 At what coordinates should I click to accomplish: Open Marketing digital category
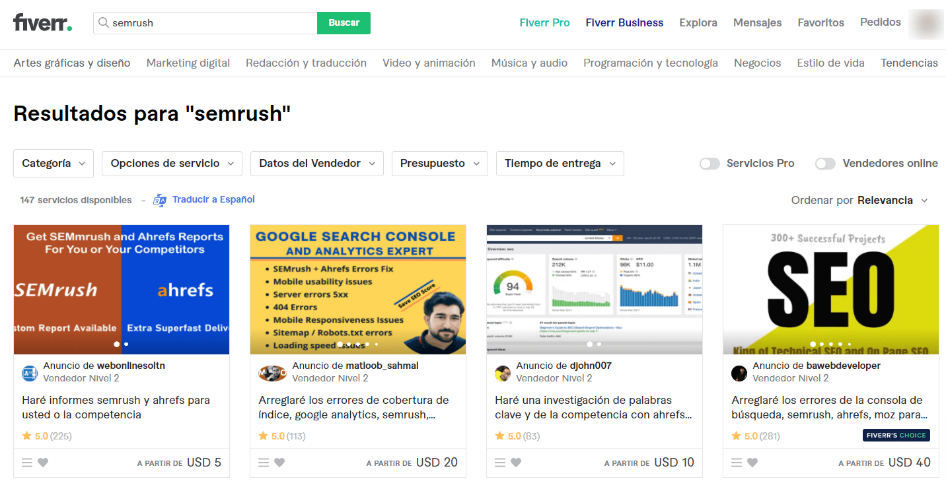(x=188, y=63)
